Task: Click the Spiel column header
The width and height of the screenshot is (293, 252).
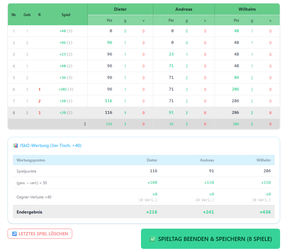Action: click(x=66, y=15)
